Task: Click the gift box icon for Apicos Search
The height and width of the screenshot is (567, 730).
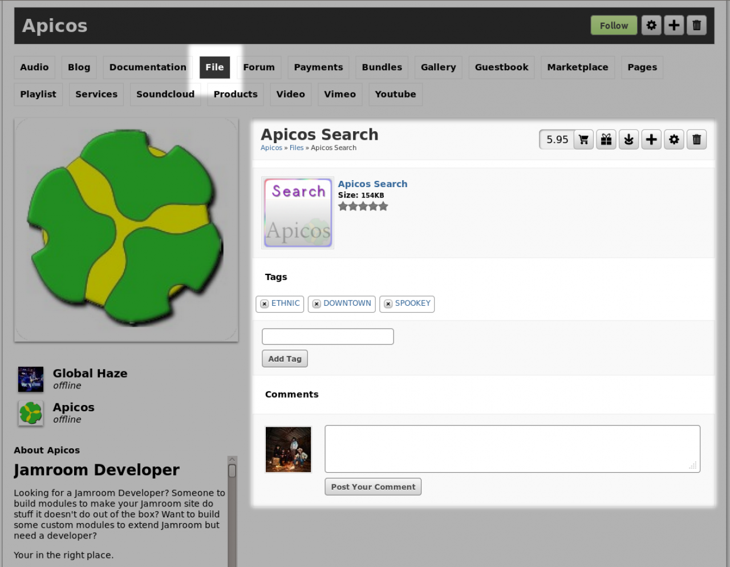Action: click(606, 140)
